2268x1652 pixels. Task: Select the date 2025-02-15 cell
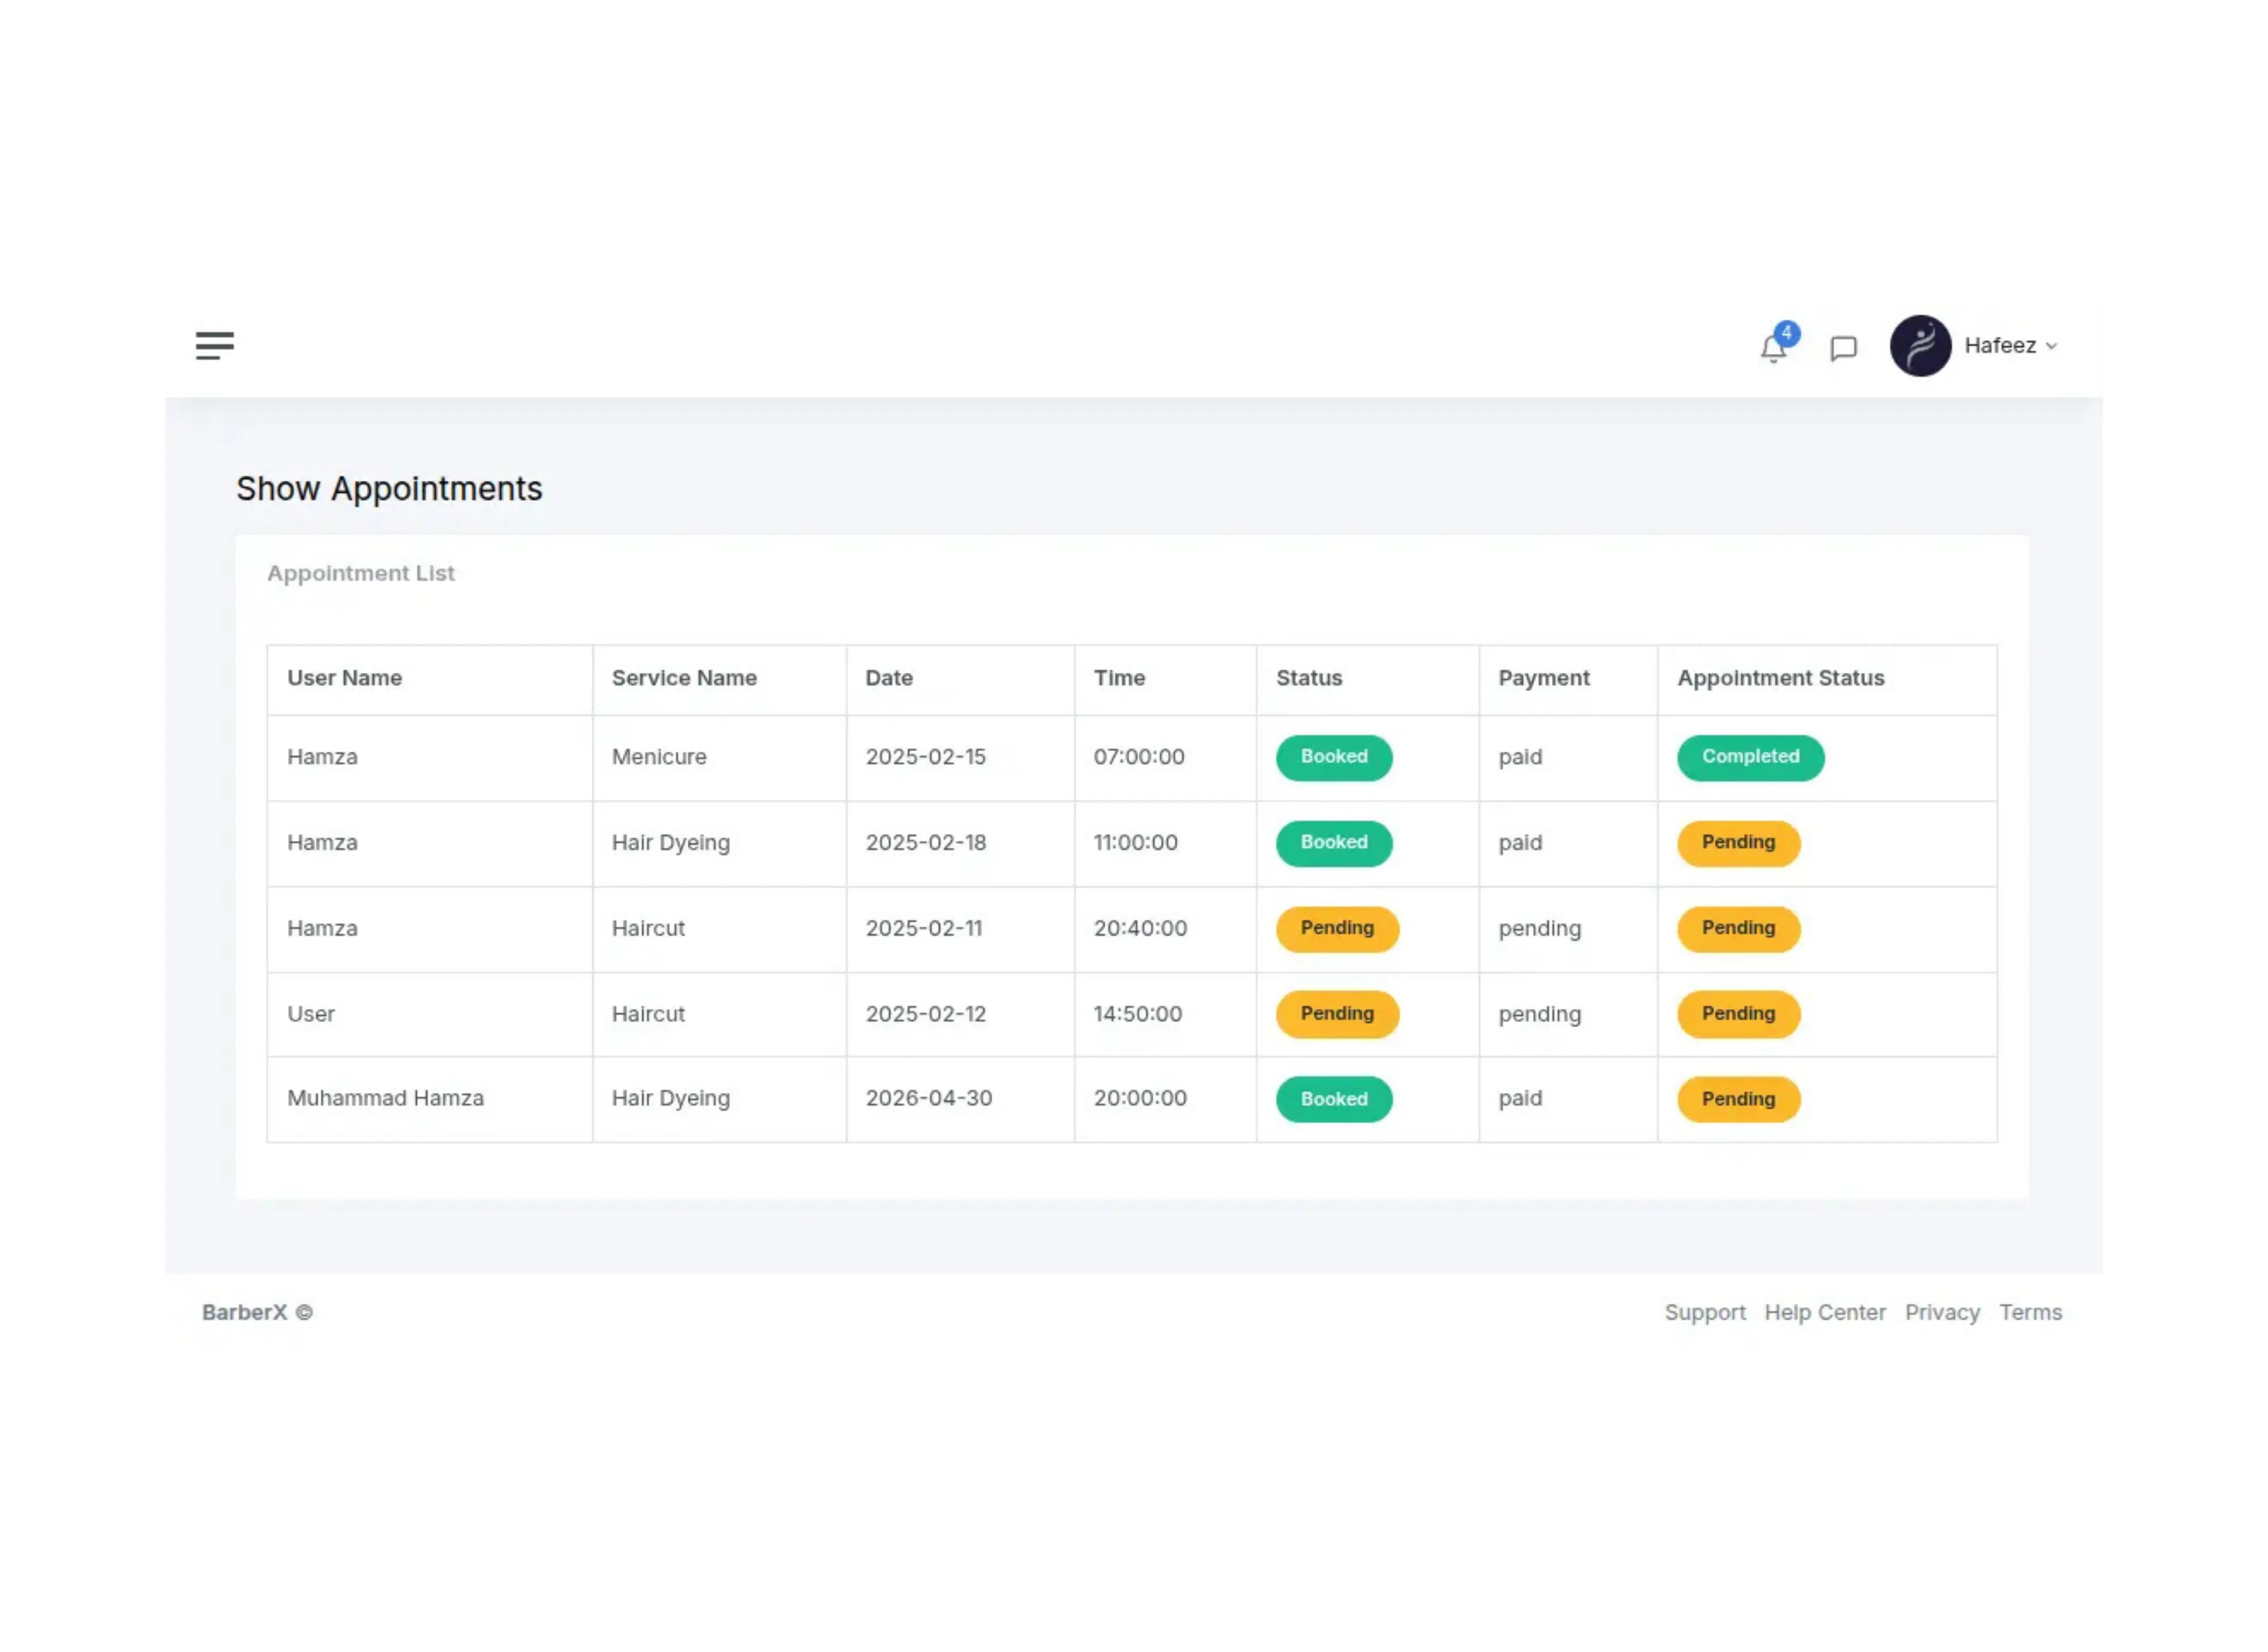(x=961, y=758)
